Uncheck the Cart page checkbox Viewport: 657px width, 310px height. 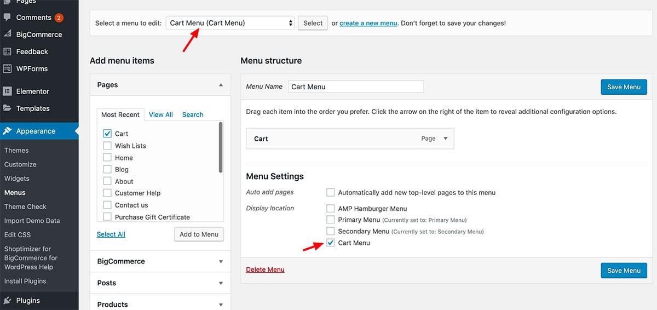pos(107,134)
